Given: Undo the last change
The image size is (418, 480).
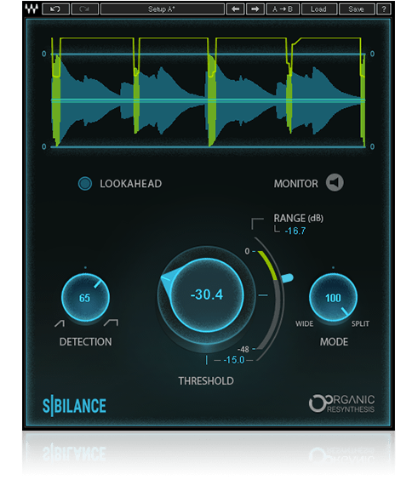Looking at the screenshot, I should [x=55, y=9].
